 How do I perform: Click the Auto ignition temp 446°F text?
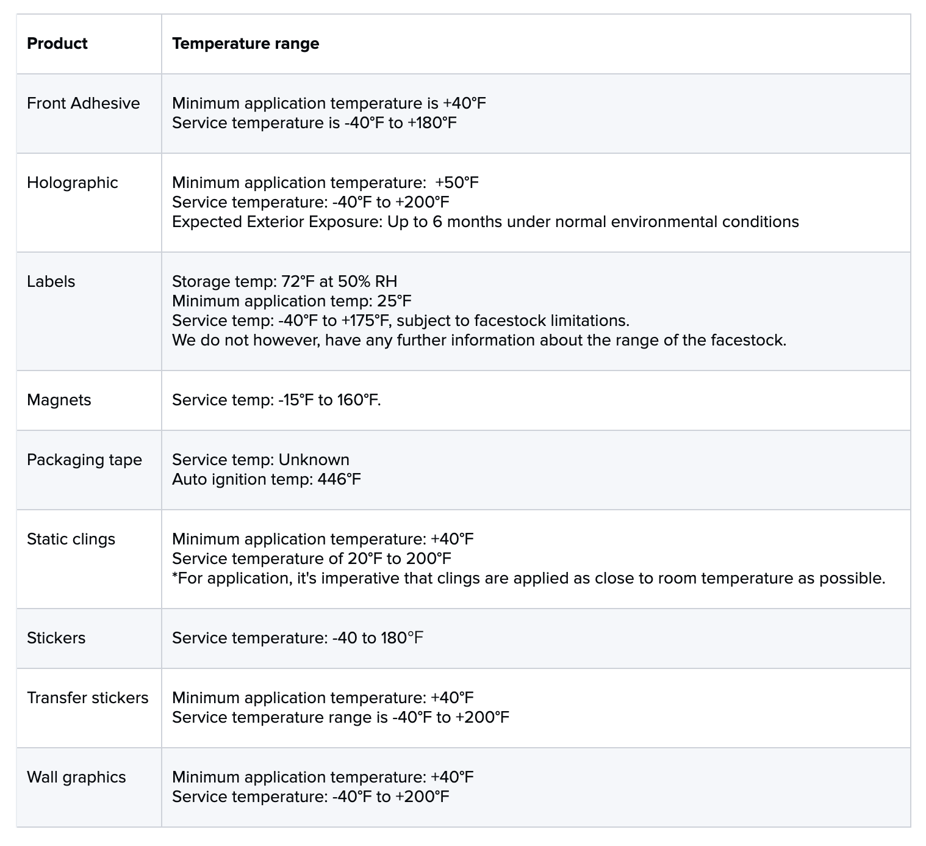(267, 479)
